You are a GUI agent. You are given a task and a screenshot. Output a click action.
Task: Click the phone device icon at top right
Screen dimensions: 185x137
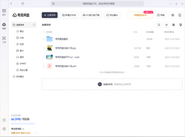tap(180, 15)
